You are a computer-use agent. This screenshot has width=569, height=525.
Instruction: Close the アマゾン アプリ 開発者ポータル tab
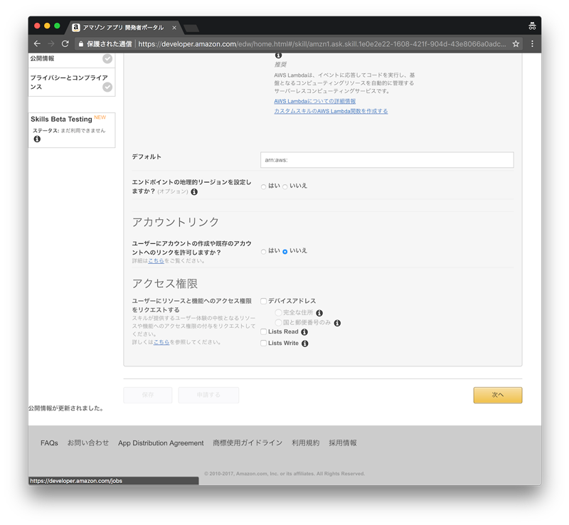[x=174, y=28]
